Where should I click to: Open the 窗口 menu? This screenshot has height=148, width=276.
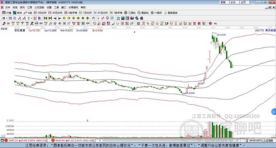pyautogui.click(x=64, y=7)
